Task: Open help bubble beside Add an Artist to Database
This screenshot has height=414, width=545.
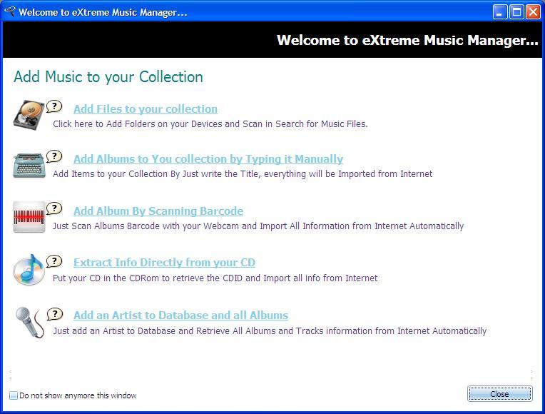Action: 54,314
